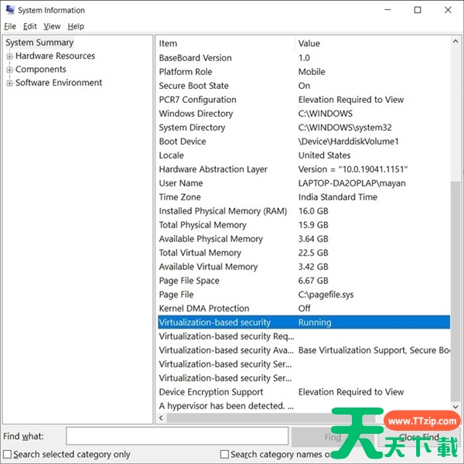Maximize the System Information window

(x=418, y=10)
